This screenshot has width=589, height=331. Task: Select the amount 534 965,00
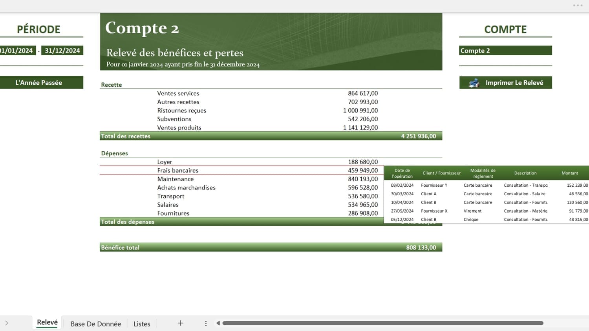coord(363,205)
